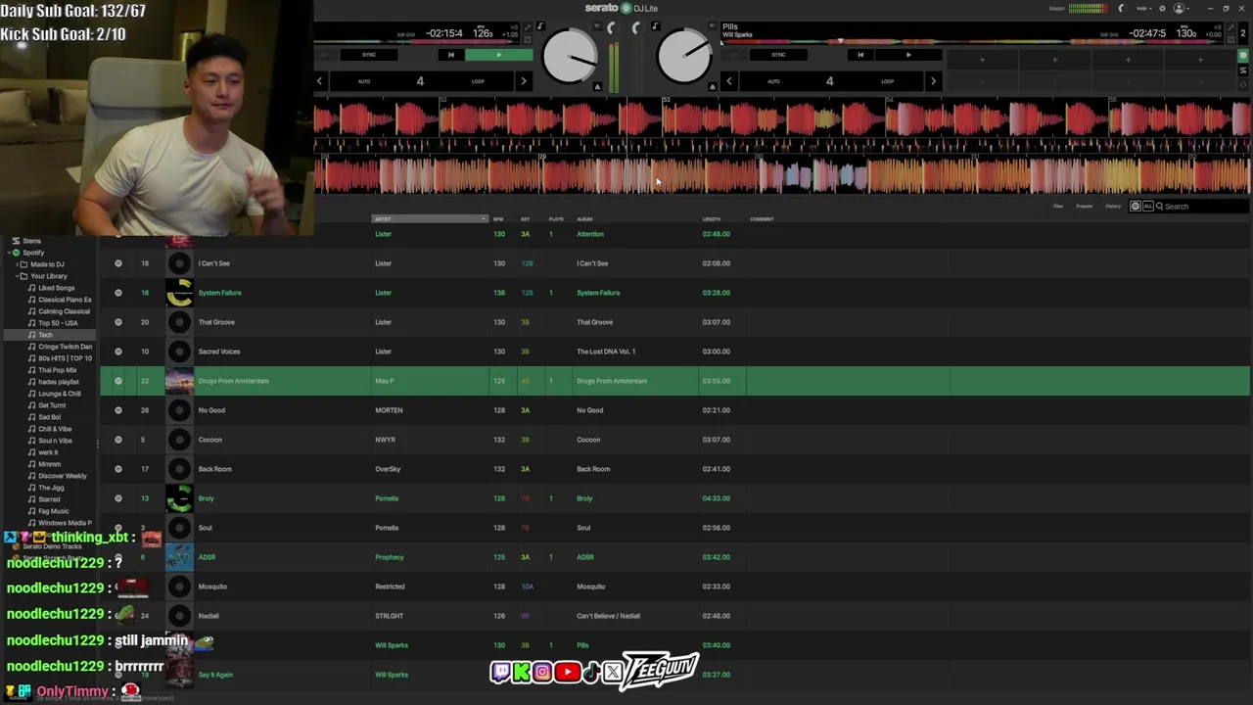The width and height of the screenshot is (1253, 705).
Task: Click the right deck virtual platter
Action: point(684,57)
